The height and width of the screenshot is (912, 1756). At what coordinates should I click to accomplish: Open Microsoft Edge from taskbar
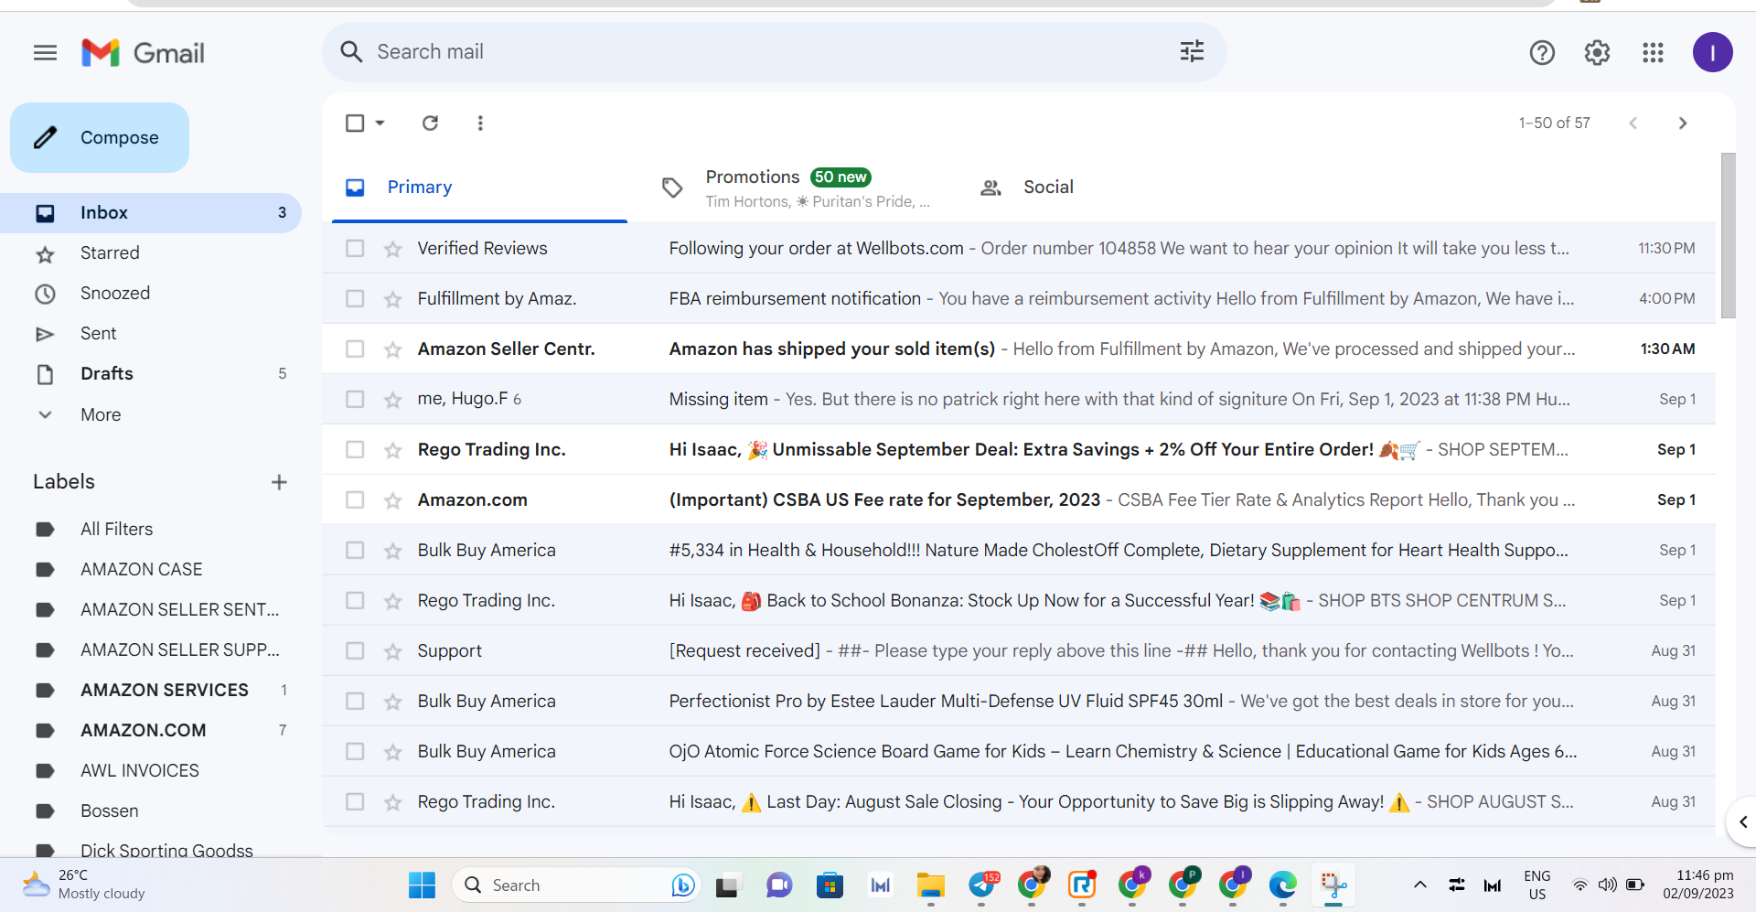[1283, 885]
